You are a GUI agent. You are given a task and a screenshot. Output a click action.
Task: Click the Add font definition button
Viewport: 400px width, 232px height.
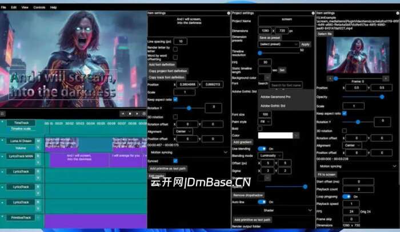[x=162, y=64]
